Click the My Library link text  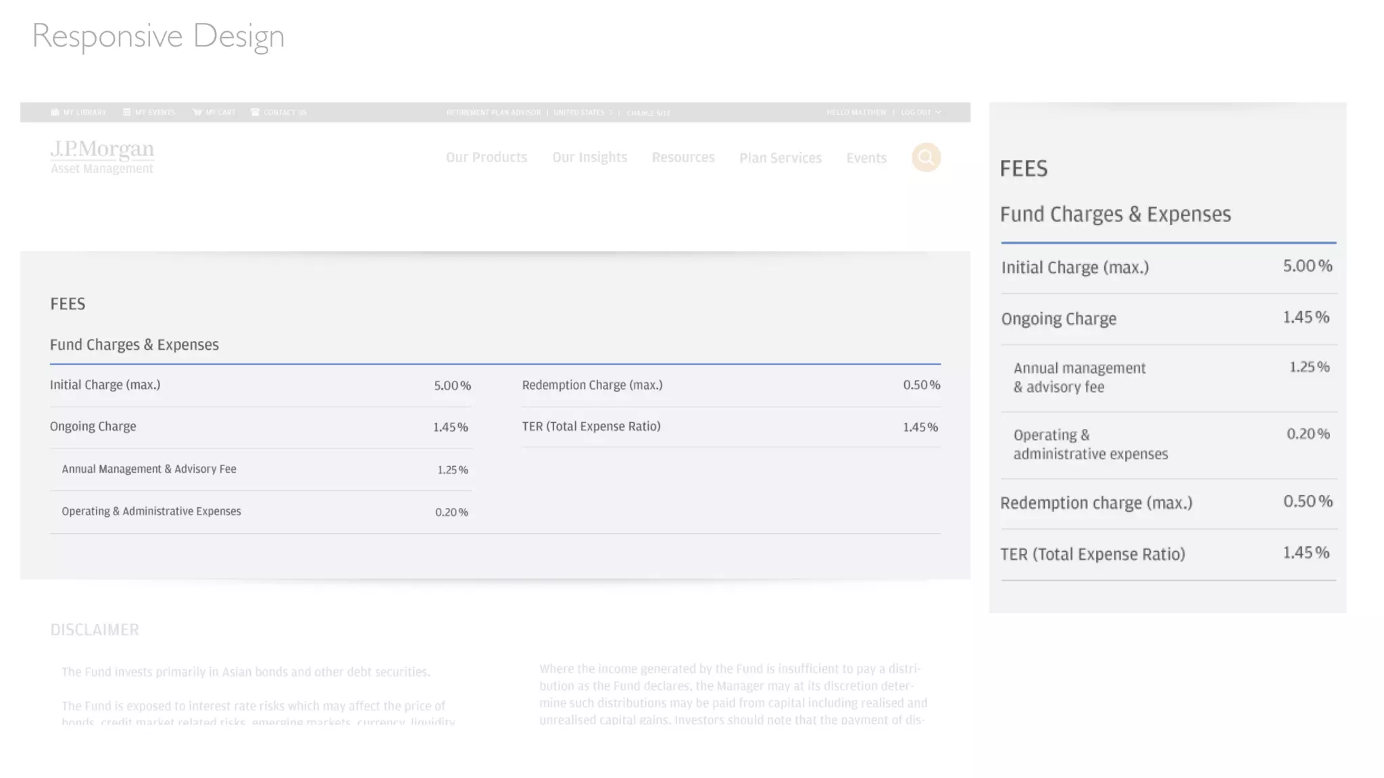(x=84, y=112)
